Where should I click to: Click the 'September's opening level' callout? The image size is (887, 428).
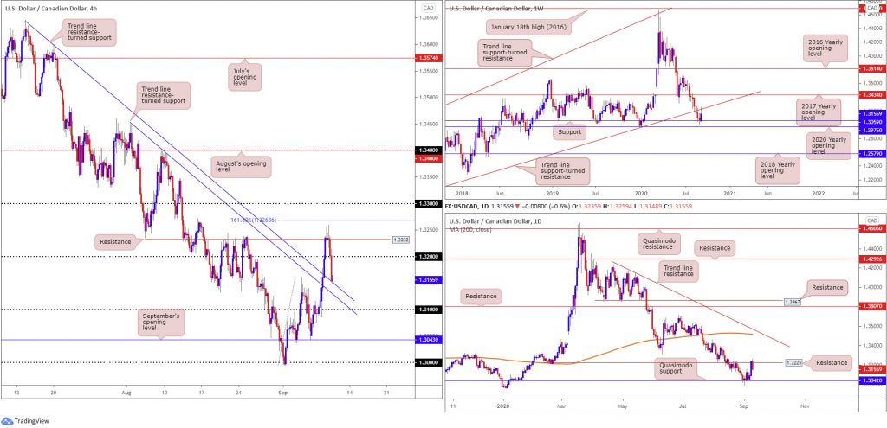pyautogui.click(x=160, y=324)
